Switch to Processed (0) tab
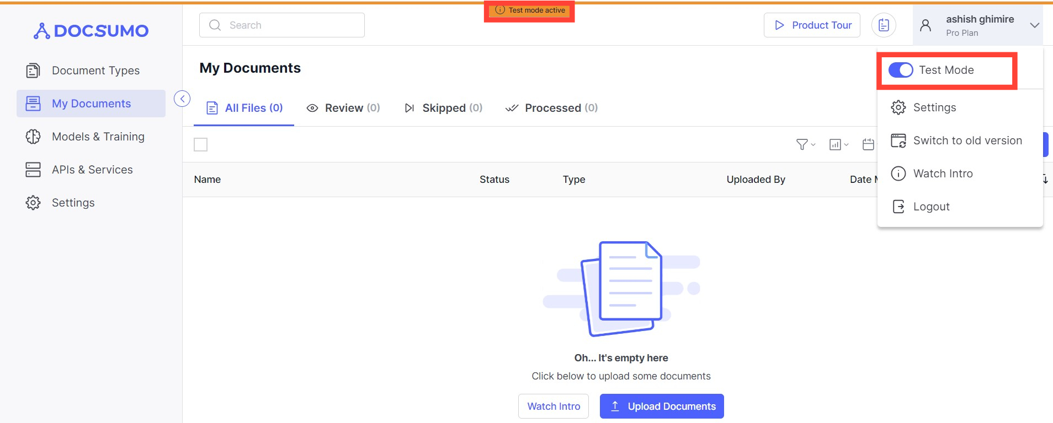The width and height of the screenshot is (1053, 423). coord(551,108)
